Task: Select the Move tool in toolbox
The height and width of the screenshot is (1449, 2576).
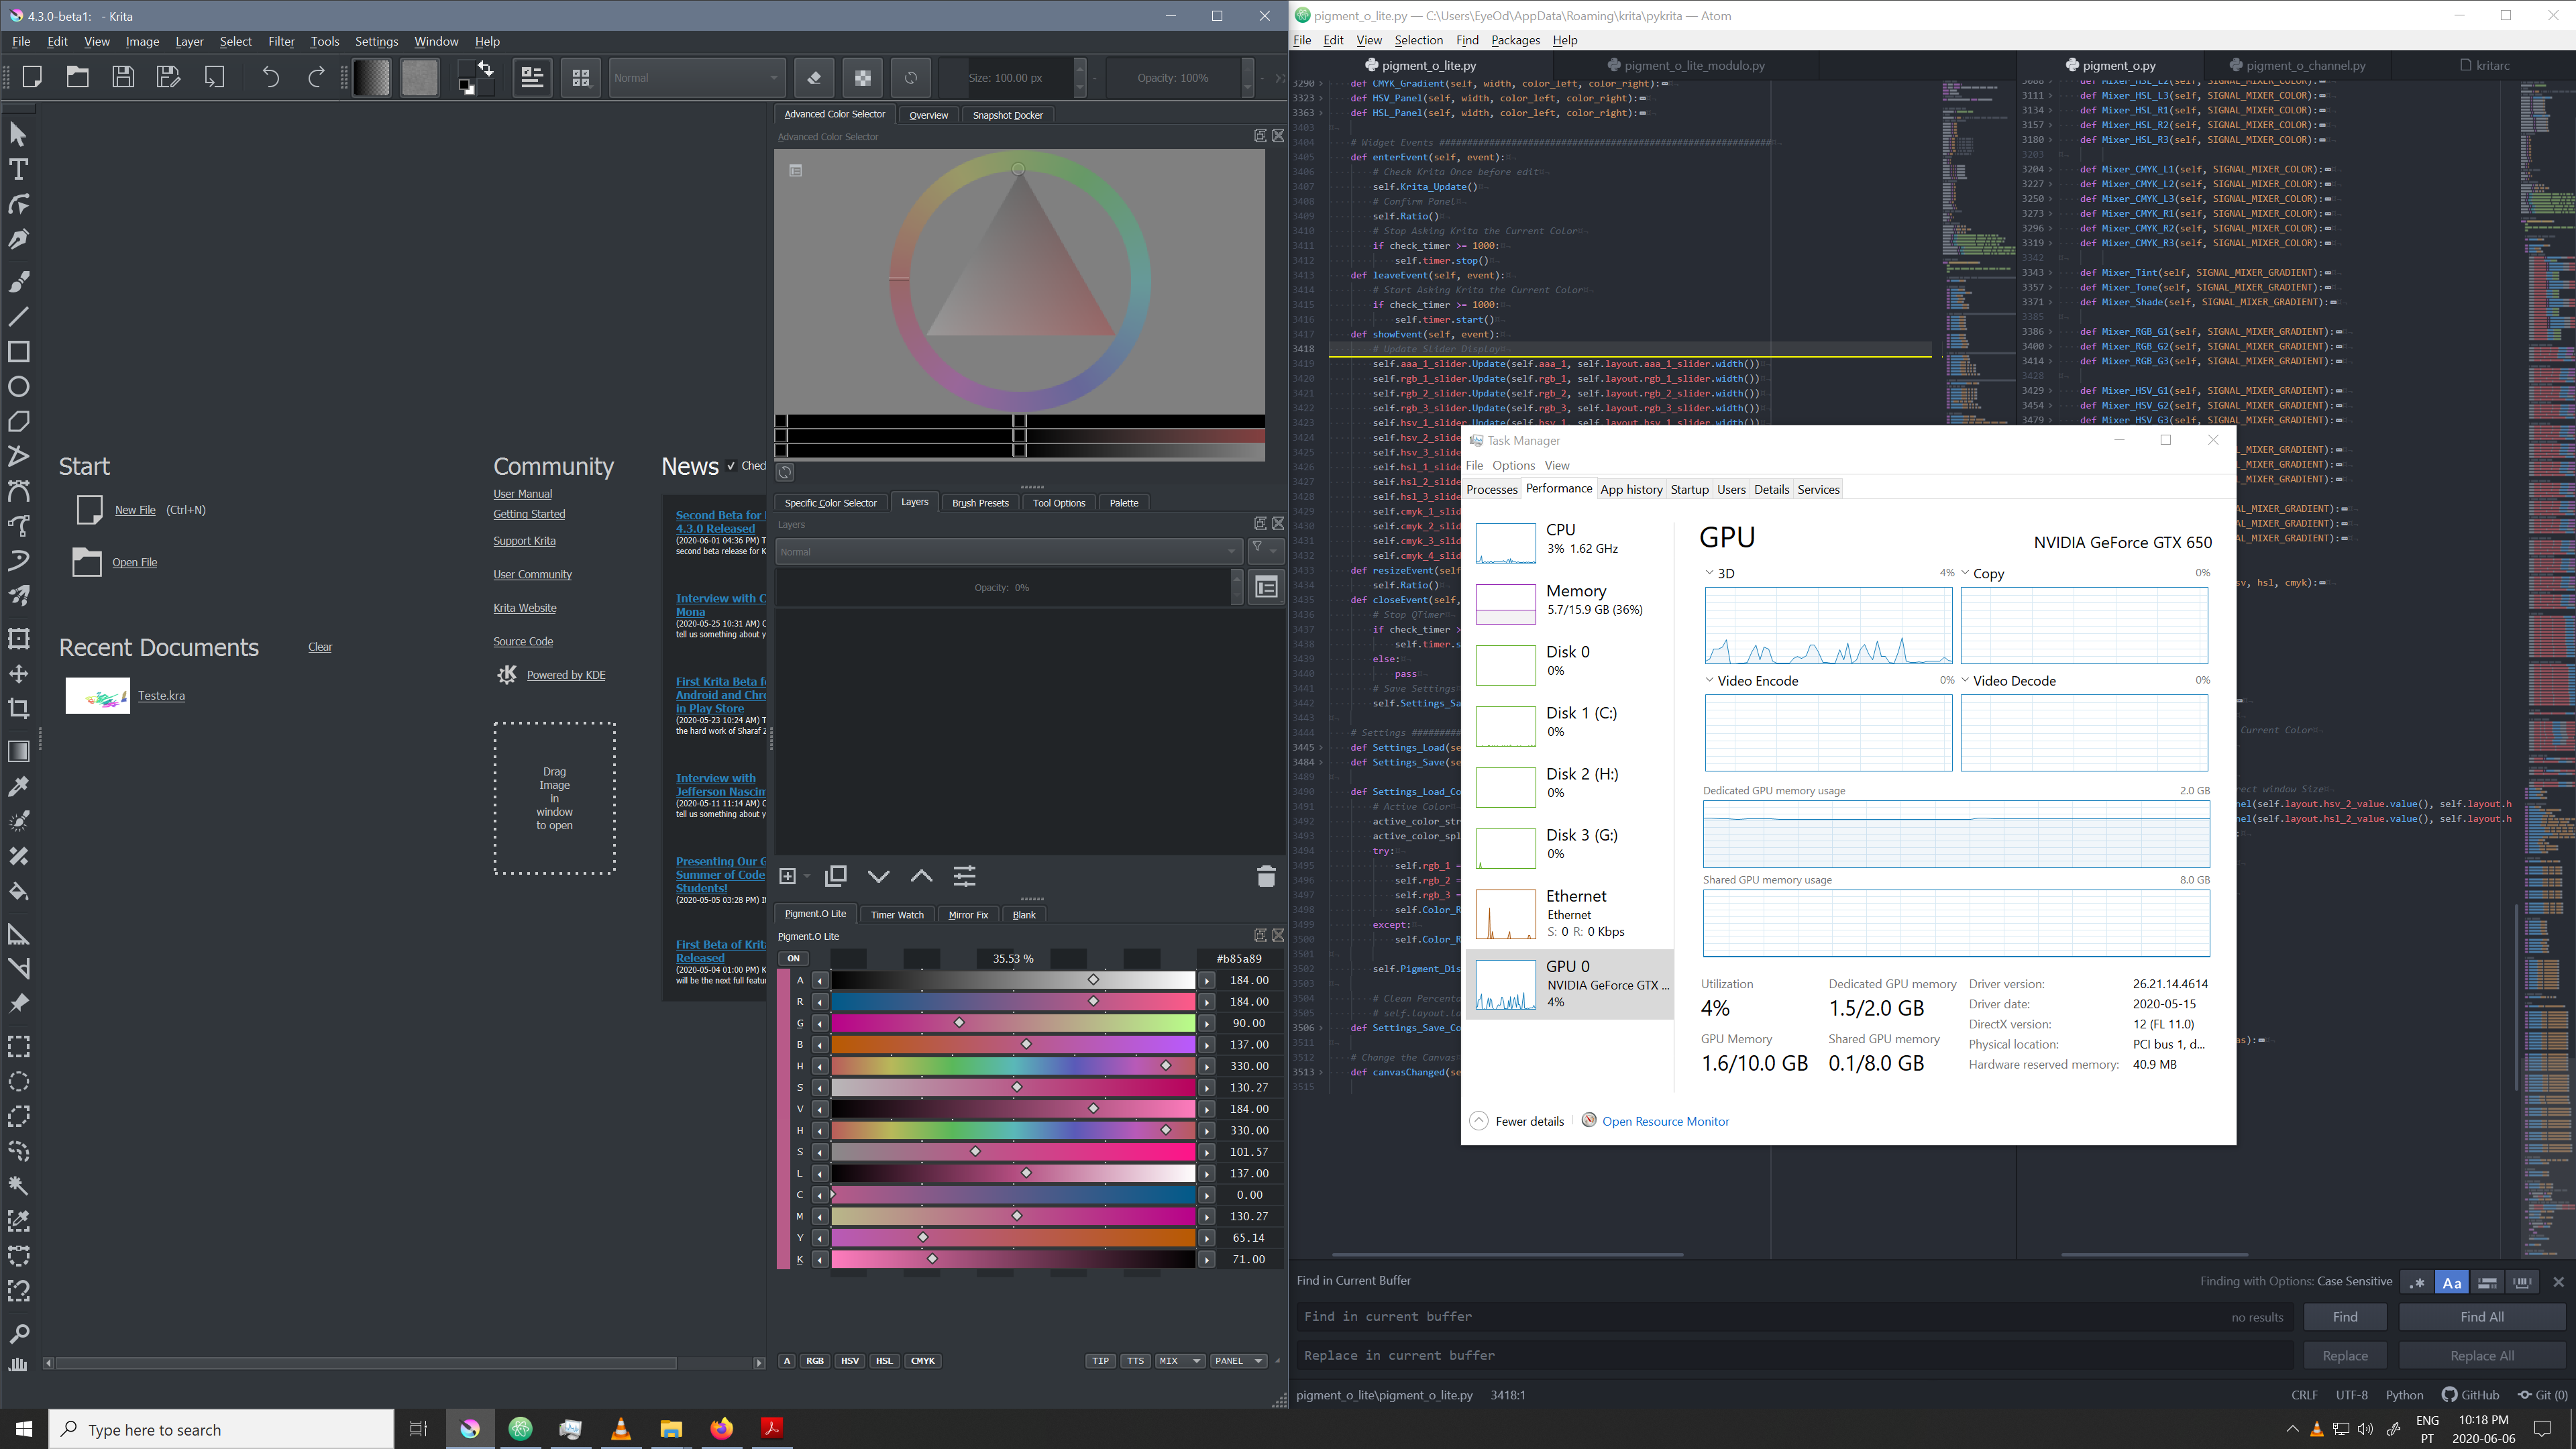Action: pyautogui.click(x=18, y=673)
